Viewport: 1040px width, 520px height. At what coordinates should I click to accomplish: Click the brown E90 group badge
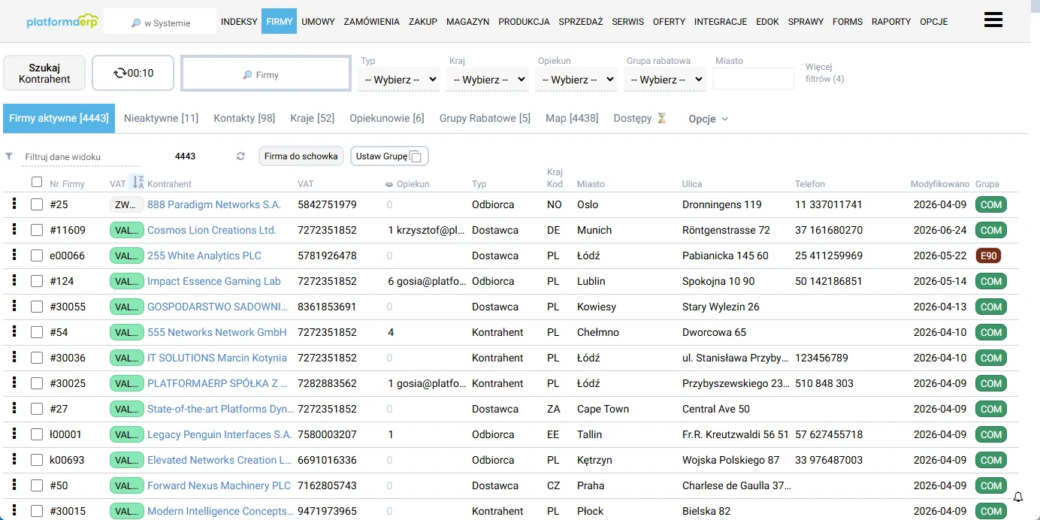click(988, 255)
